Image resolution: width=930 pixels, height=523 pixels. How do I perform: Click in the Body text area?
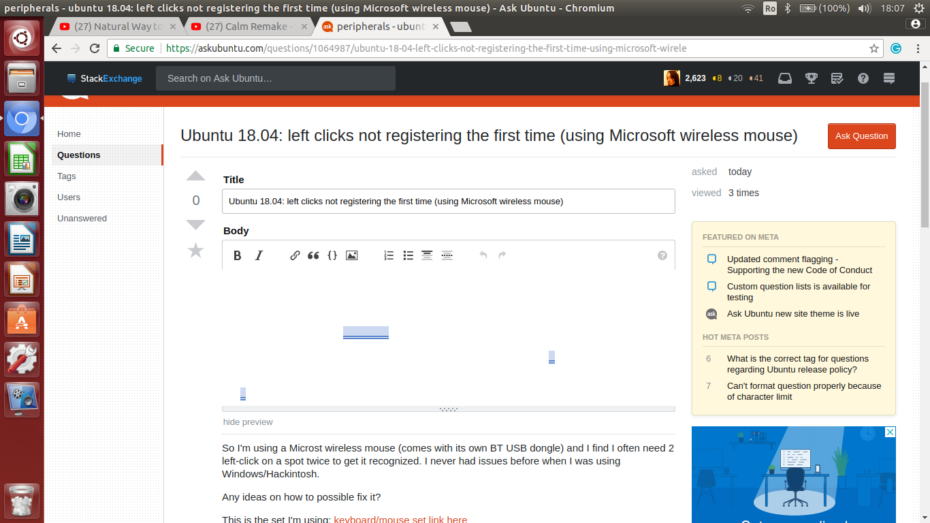[x=449, y=338]
